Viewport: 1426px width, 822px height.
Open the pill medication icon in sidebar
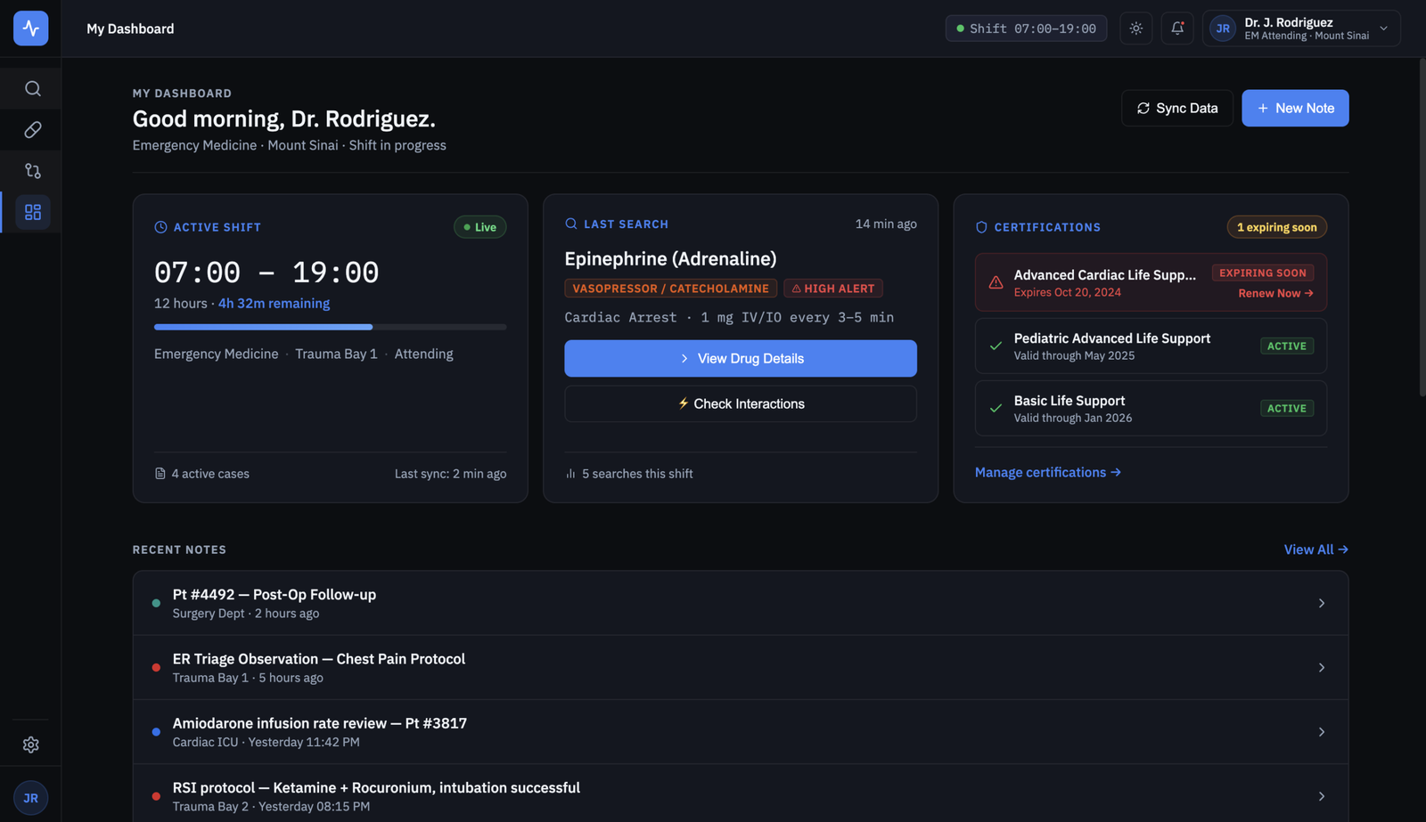click(32, 130)
